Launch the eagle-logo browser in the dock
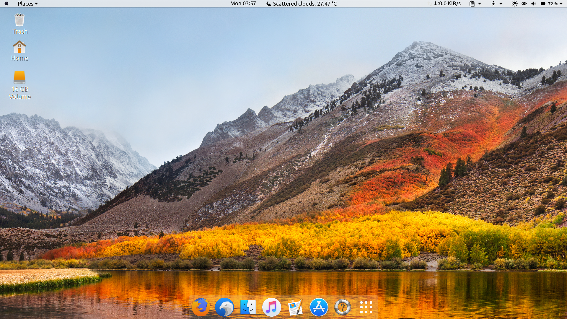 (224, 307)
